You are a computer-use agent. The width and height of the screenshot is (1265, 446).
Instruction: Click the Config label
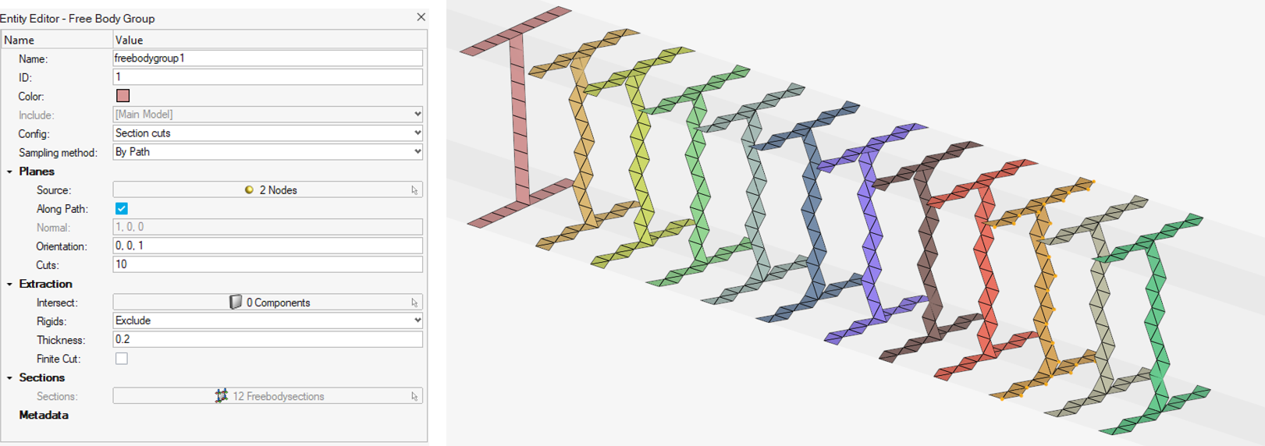point(34,134)
